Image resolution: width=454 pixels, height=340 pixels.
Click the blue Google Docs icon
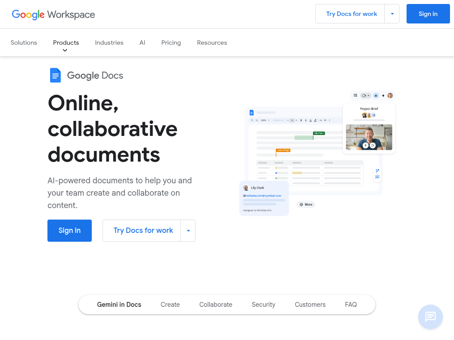coord(55,75)
